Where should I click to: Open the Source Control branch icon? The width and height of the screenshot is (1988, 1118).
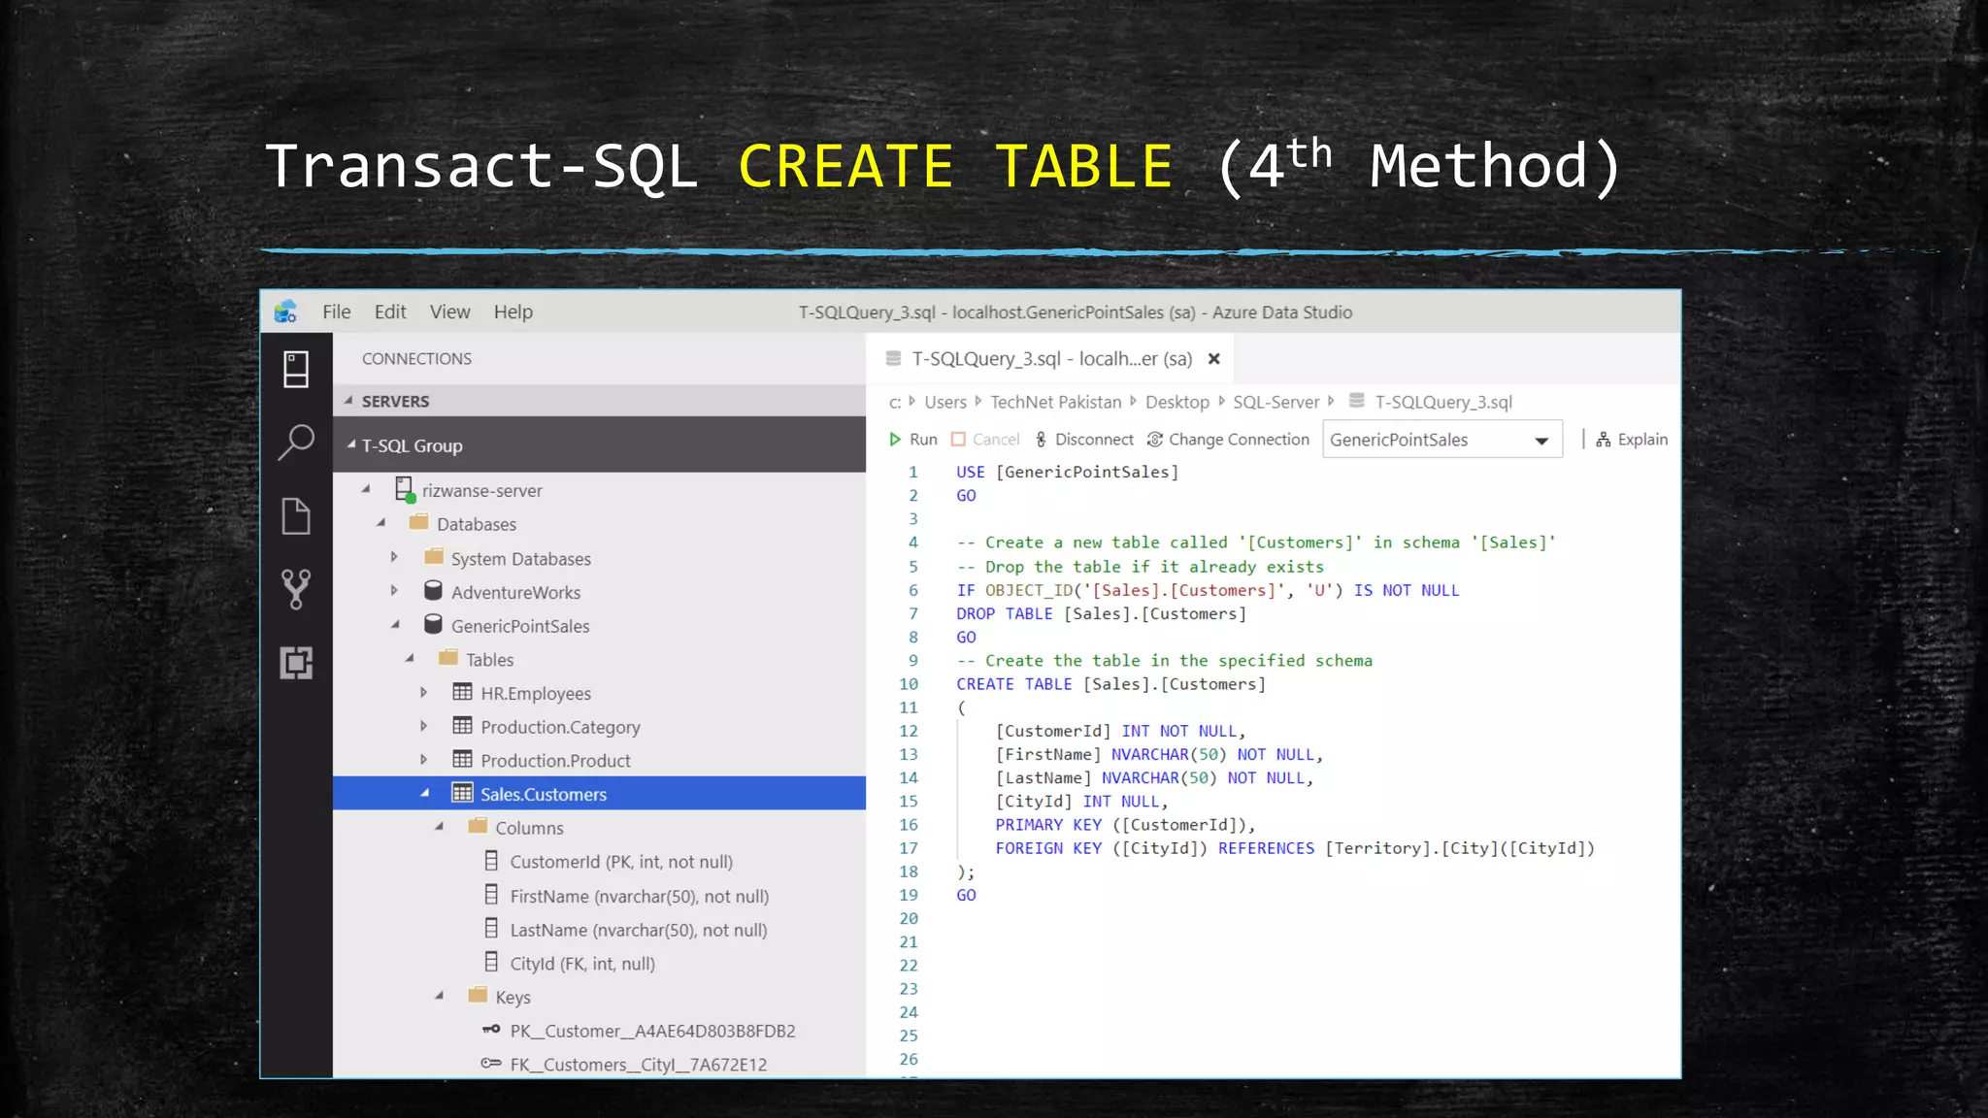(x=296, y=589)
